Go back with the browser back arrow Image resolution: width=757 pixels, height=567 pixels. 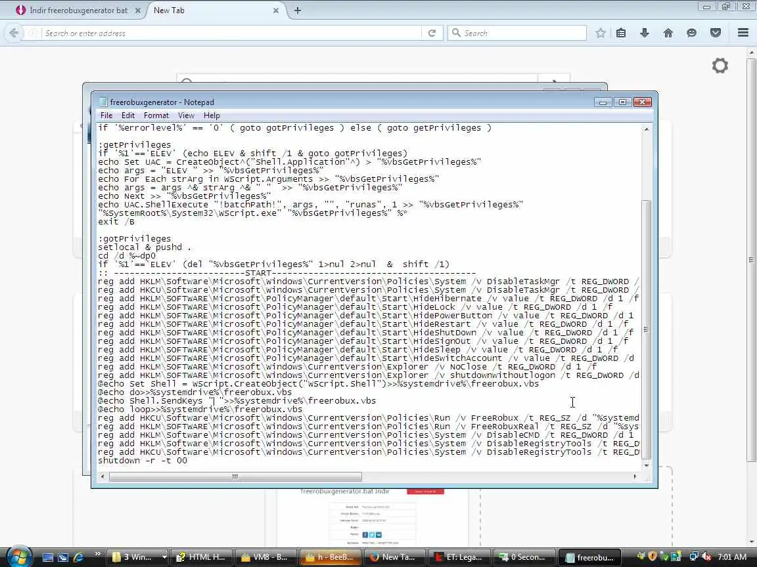[x=14, y=33]
